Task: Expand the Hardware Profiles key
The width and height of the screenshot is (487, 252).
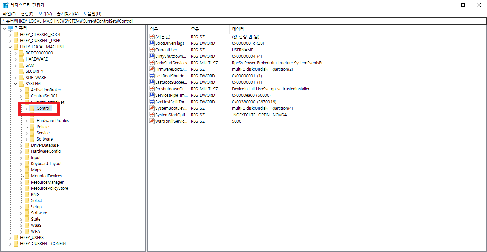Action: [x=26, y=121]
